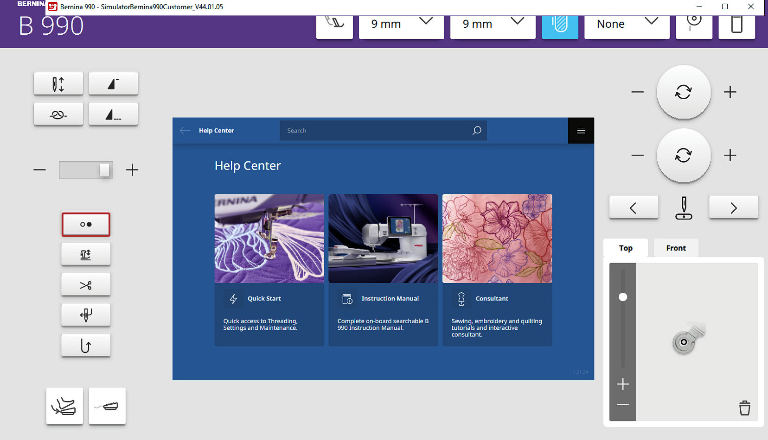Click the Consultant mannequin icon
This screenshot has width=768, height=440.
pos(461,299)
